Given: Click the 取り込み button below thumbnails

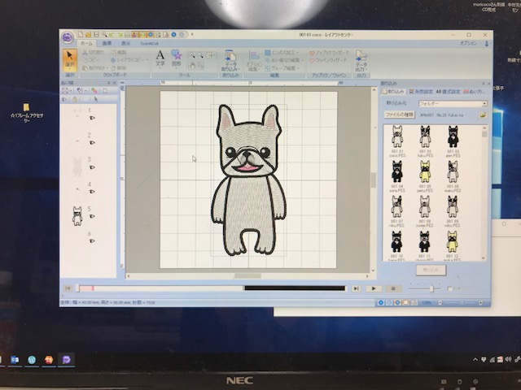Looking at the screenshot, I should (x=431, y=270).
